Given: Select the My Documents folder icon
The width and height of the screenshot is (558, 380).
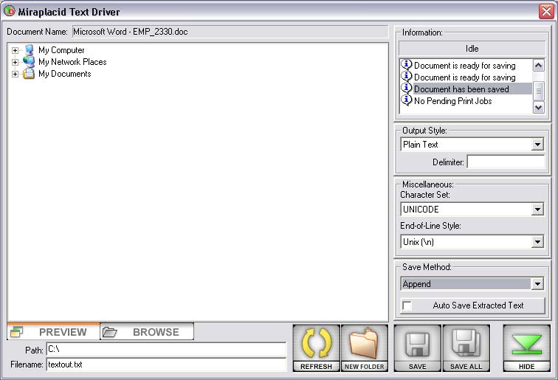Looking at the screenshot, I should (x=29, y=74).
